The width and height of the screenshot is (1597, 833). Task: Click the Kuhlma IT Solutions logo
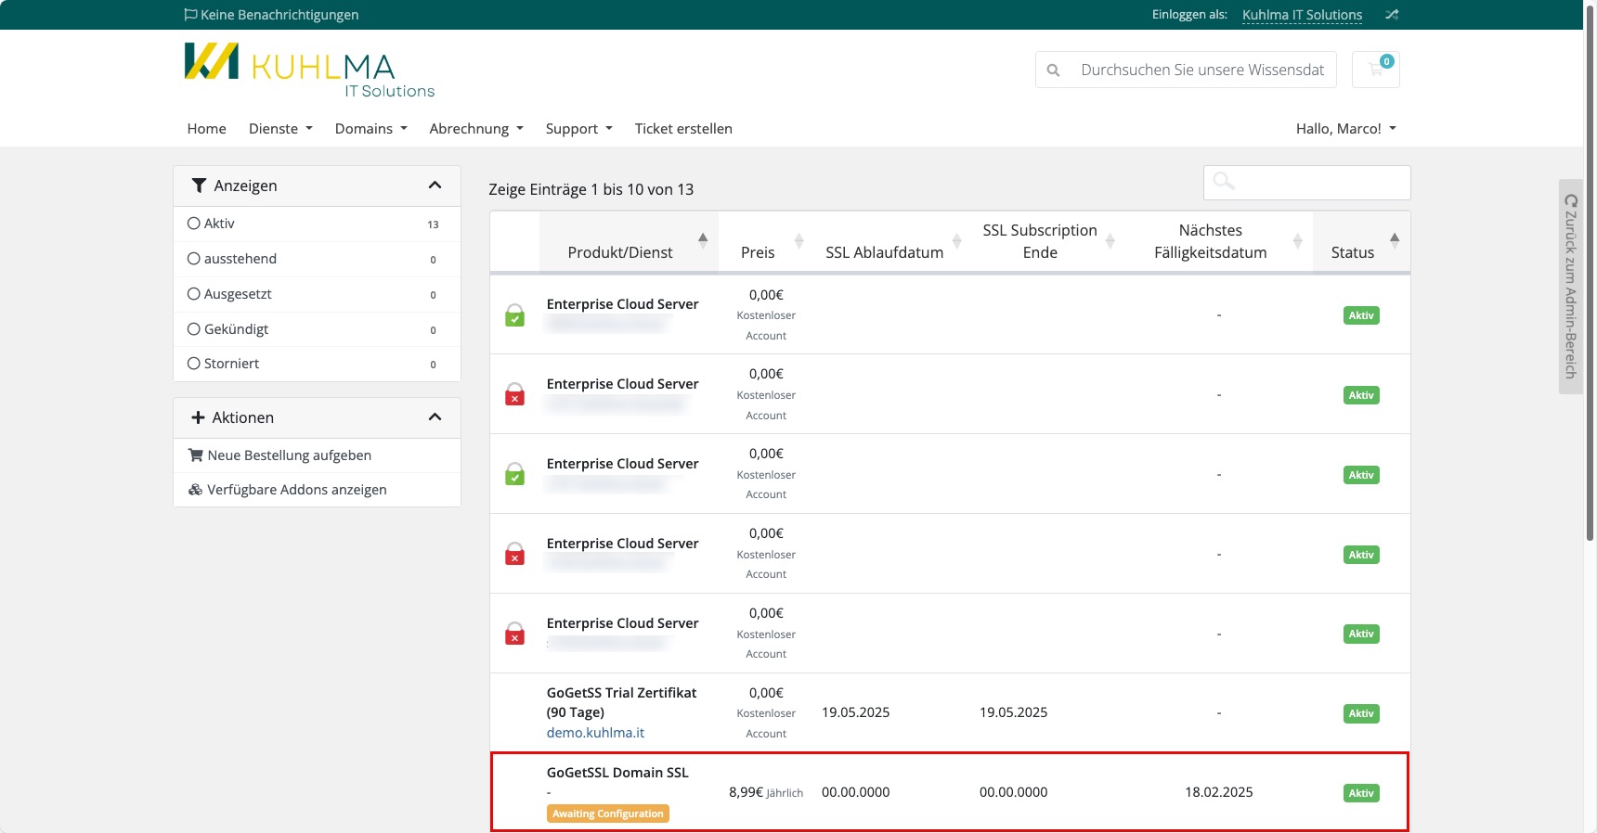(x=309, y=70)
